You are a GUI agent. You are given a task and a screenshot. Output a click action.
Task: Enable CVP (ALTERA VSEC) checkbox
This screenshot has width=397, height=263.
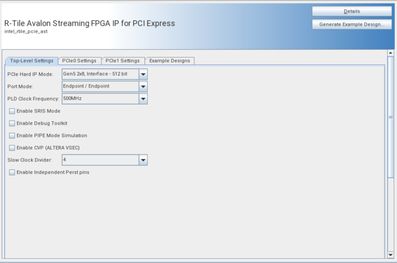coord(12,148)
